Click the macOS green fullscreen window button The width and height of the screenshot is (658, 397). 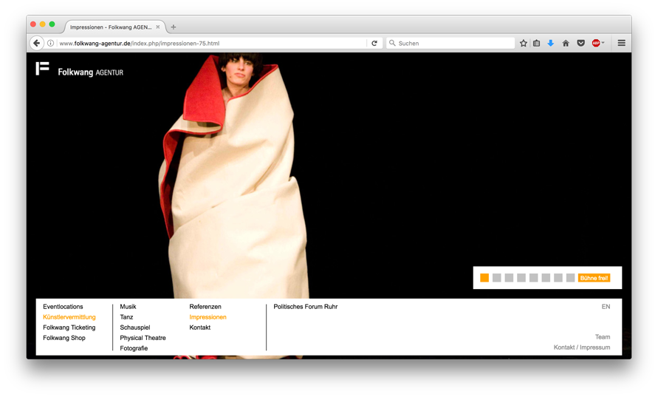pos(52,24)
